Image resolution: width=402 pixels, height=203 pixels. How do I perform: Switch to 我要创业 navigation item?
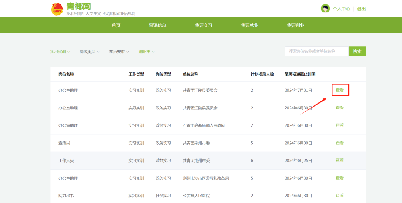pos(296,25)
